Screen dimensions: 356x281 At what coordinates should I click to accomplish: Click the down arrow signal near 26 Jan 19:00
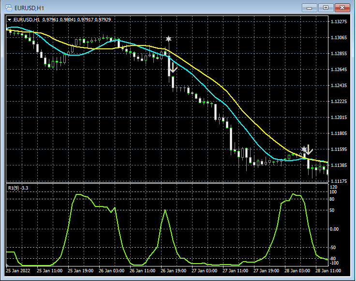pos(173,67)
